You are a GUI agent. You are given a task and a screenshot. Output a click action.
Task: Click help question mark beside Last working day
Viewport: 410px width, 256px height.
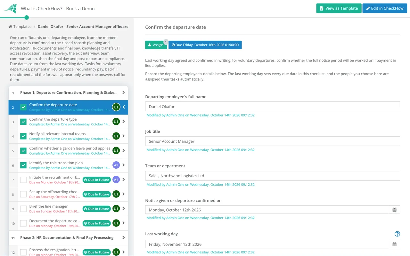397,234
